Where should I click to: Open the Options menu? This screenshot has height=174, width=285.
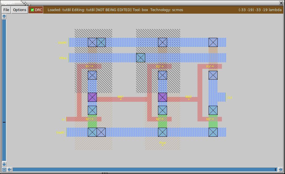[x=19, y=9]
